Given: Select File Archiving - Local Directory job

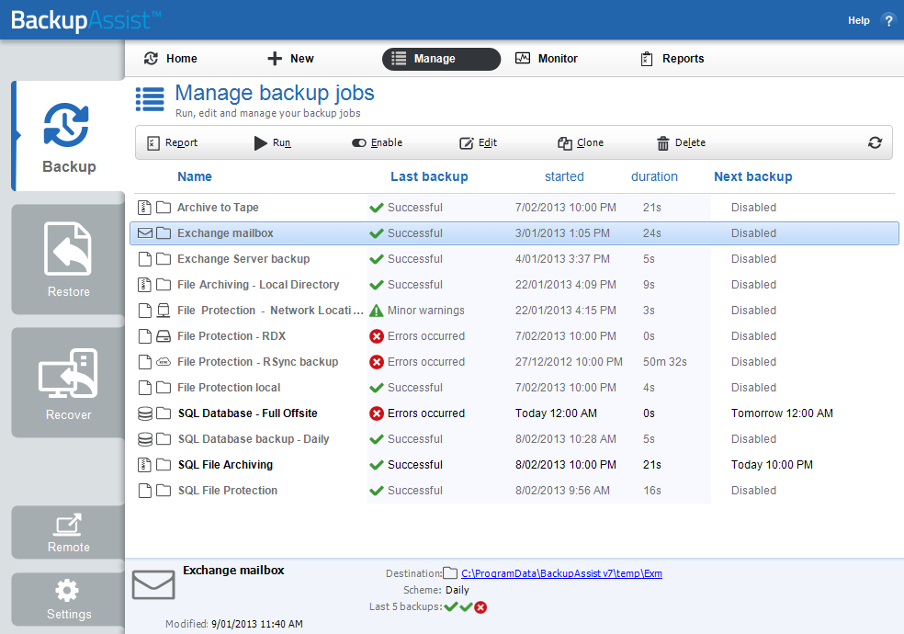Looking at the screenshot, I should (514, 285).
